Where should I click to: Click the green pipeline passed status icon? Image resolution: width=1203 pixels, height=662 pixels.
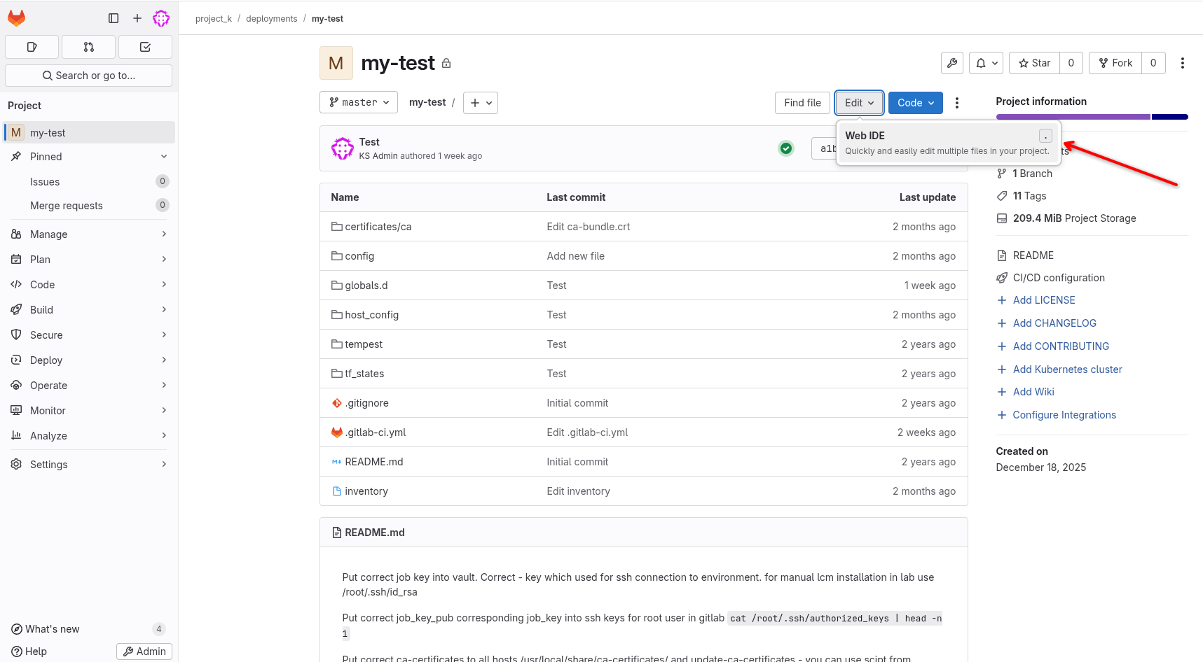pos(786,148)
